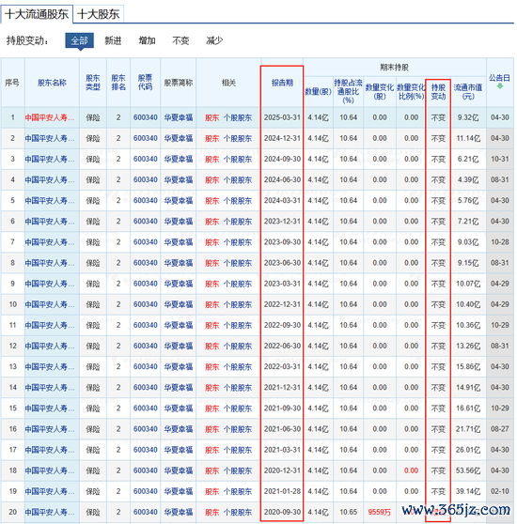
Task: Open the 十大股东 tab
Action: click(99, 14)
